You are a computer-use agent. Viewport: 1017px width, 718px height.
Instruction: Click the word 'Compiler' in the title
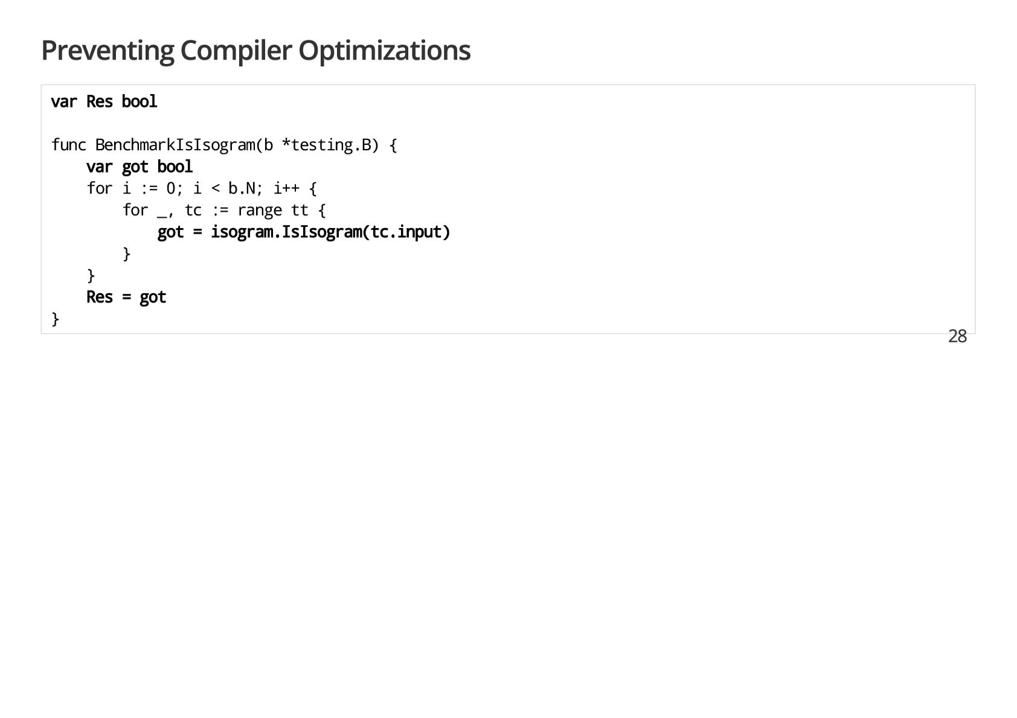tap(236, 51)
